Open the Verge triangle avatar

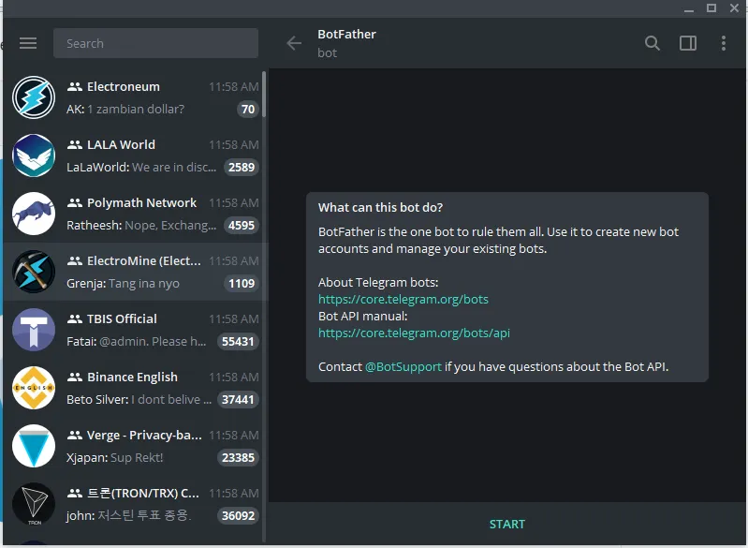point(34,446)
